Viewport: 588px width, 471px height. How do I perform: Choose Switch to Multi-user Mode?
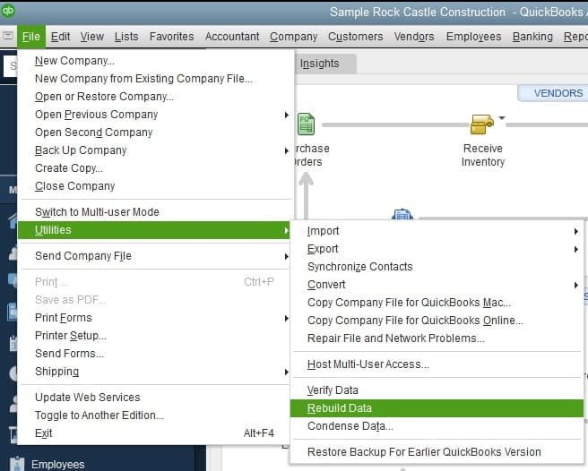click(x=97, y=212)
